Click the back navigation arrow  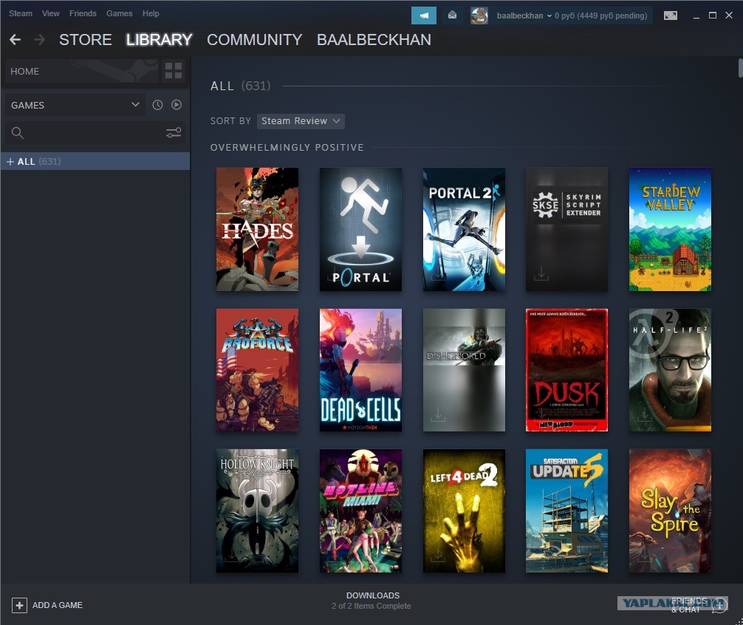tap(16, 40)
